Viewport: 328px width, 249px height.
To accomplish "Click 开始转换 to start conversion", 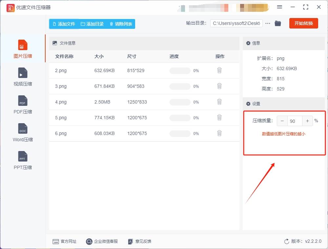I will click(x=303, y=23).
